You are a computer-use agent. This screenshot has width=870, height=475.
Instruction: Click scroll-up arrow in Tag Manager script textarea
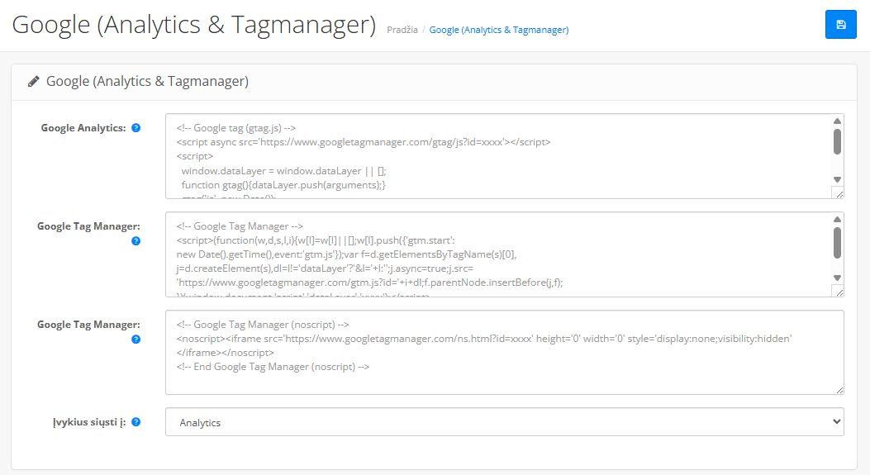click(x=837, y=219)
